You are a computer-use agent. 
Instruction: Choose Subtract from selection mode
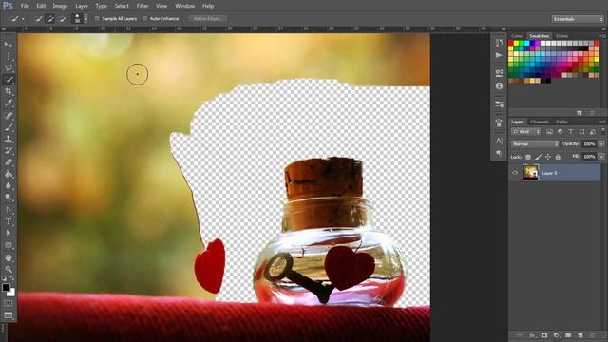pyautogui.click(x=62, y=19)
